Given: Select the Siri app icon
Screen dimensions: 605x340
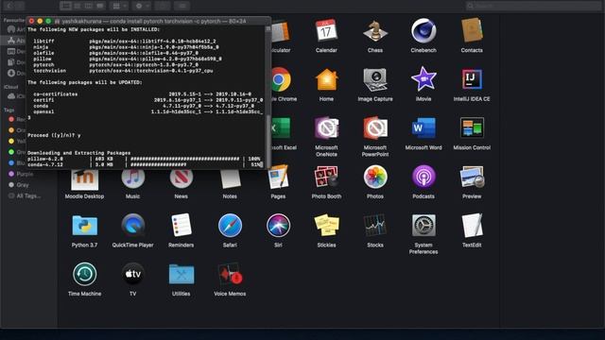Looking at the screenshot, I should [278, 225].
